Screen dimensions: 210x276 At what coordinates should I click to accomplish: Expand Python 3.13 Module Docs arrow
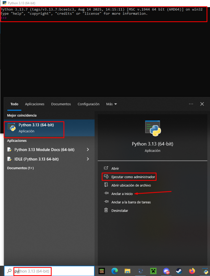point(88,150)
